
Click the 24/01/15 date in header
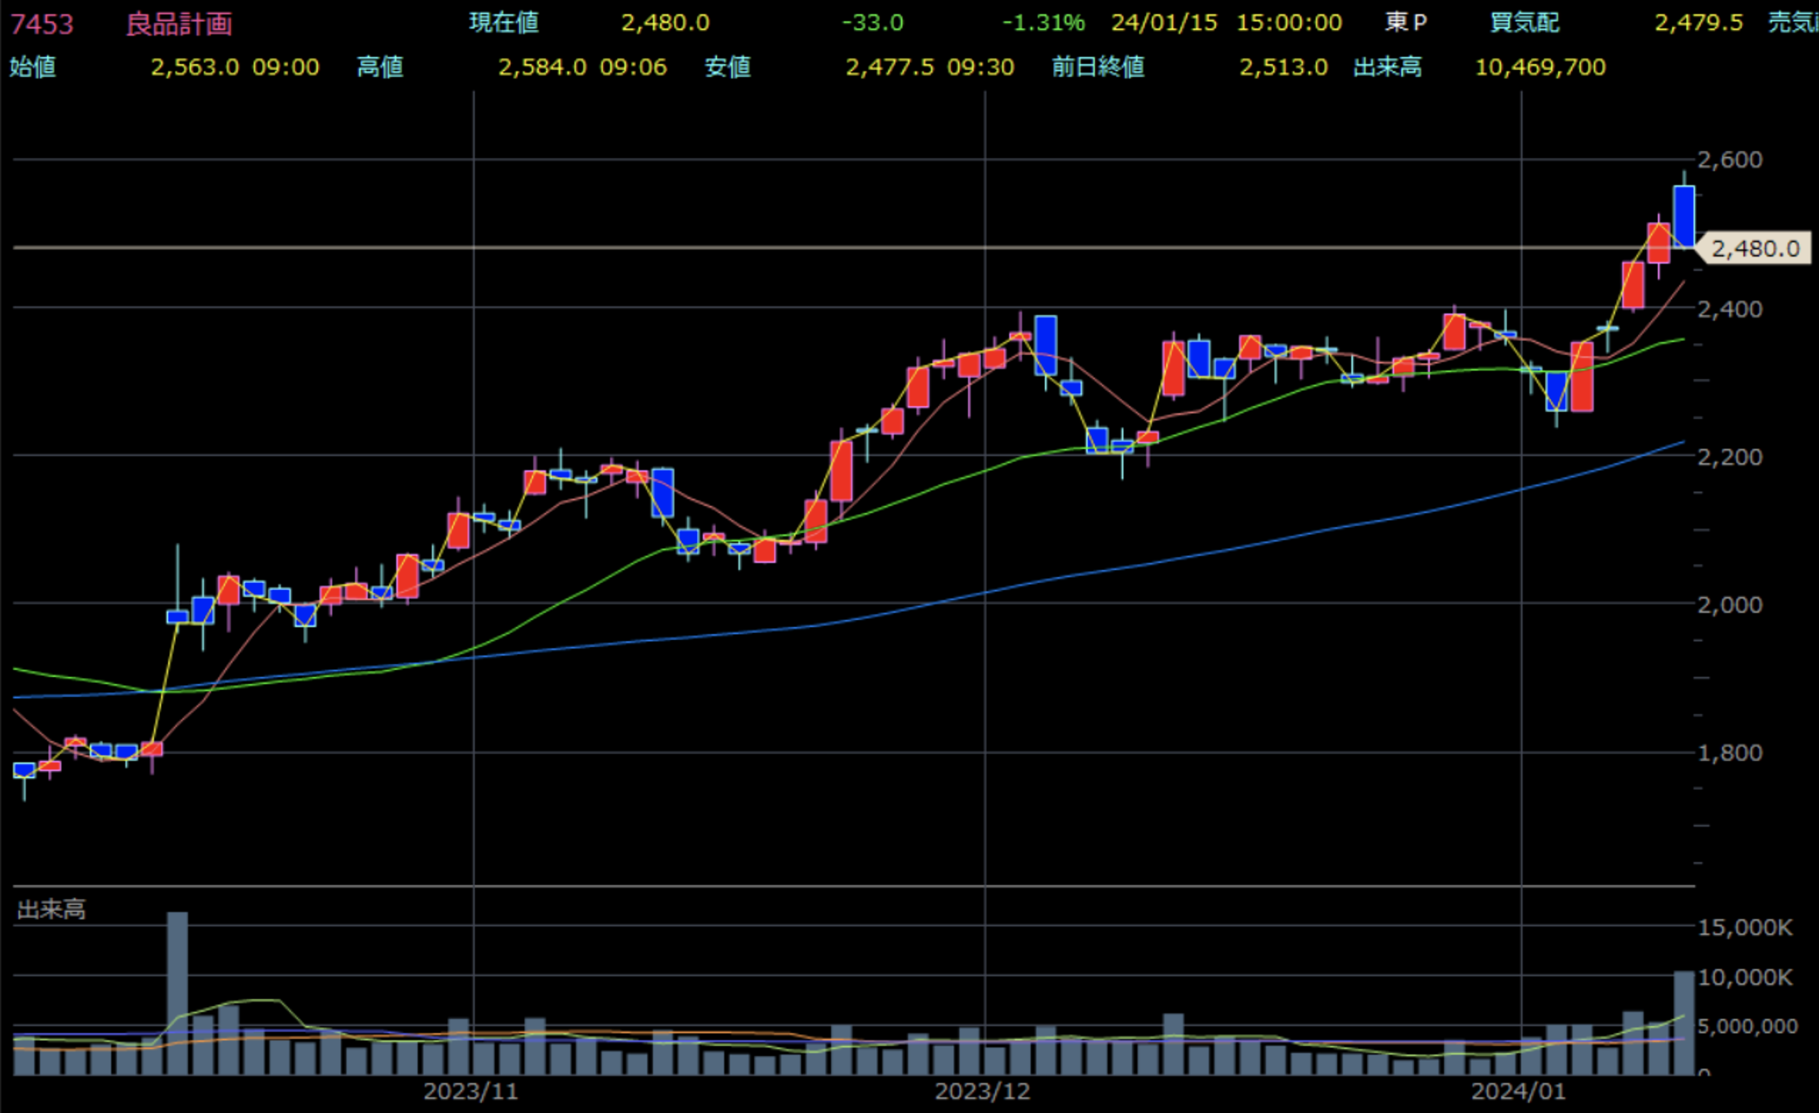click(1163, 22)
